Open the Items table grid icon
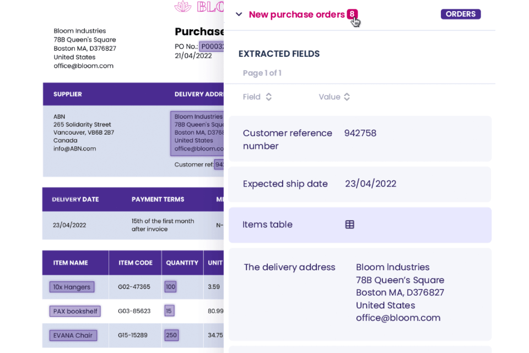 349,224
